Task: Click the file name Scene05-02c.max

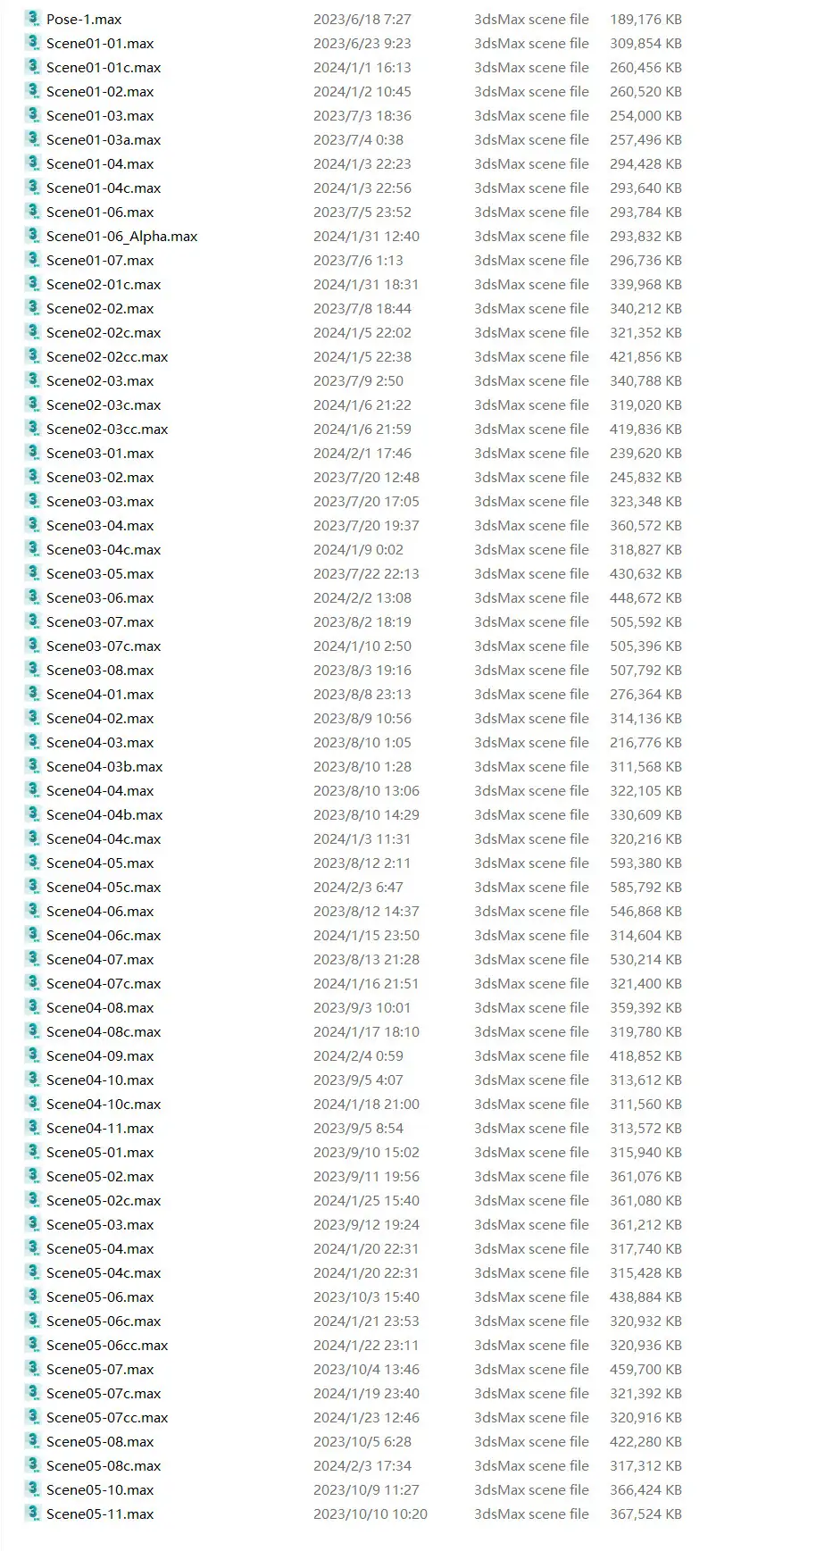Action: pos(104,1200)
